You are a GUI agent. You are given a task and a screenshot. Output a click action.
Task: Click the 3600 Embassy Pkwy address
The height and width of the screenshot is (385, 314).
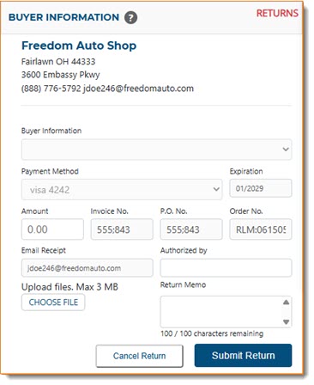pos(61,75)
